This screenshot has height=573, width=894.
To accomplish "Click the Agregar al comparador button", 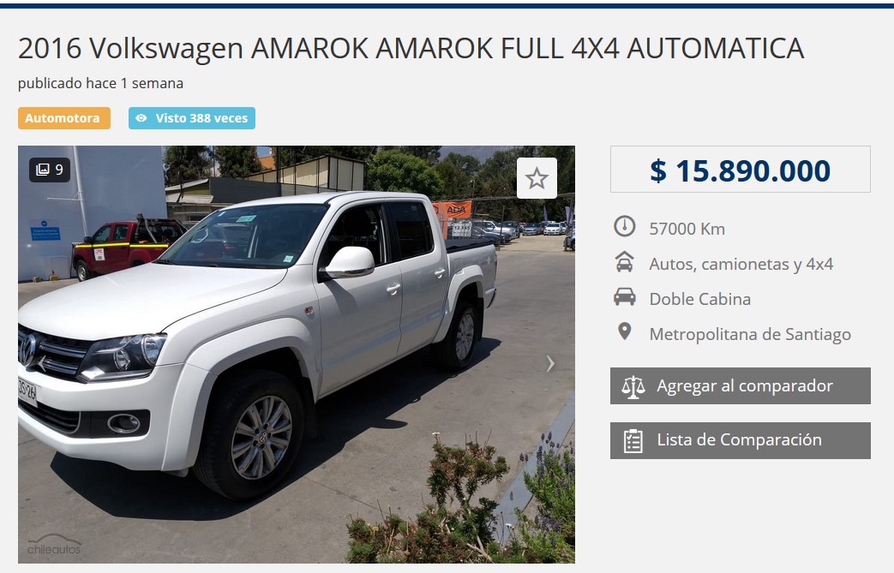I will tap(740, 385).
